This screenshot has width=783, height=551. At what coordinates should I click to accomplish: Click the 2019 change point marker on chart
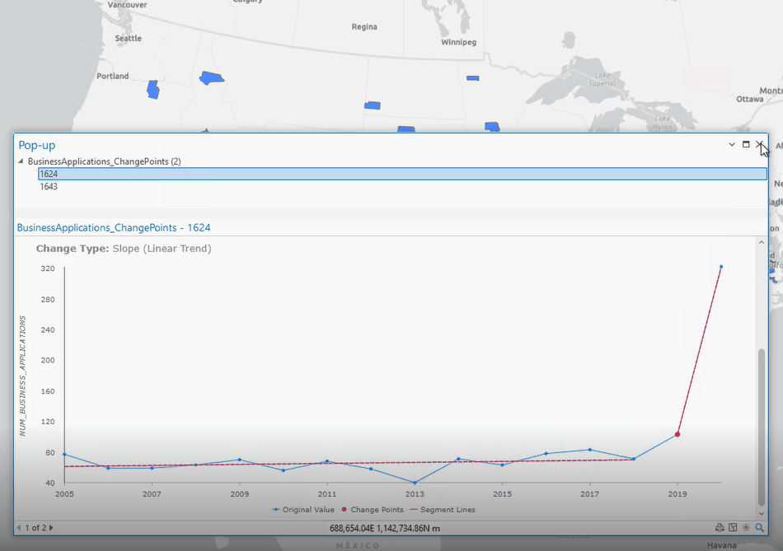point(678,434)
